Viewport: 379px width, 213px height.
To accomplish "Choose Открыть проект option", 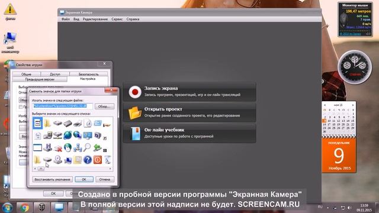I will (x=189, y=113).
